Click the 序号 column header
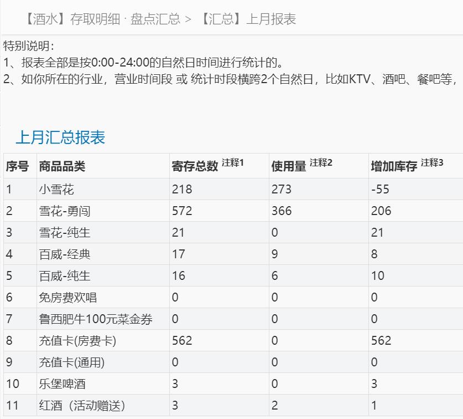463x419 pixels. [x=17, y=166]
